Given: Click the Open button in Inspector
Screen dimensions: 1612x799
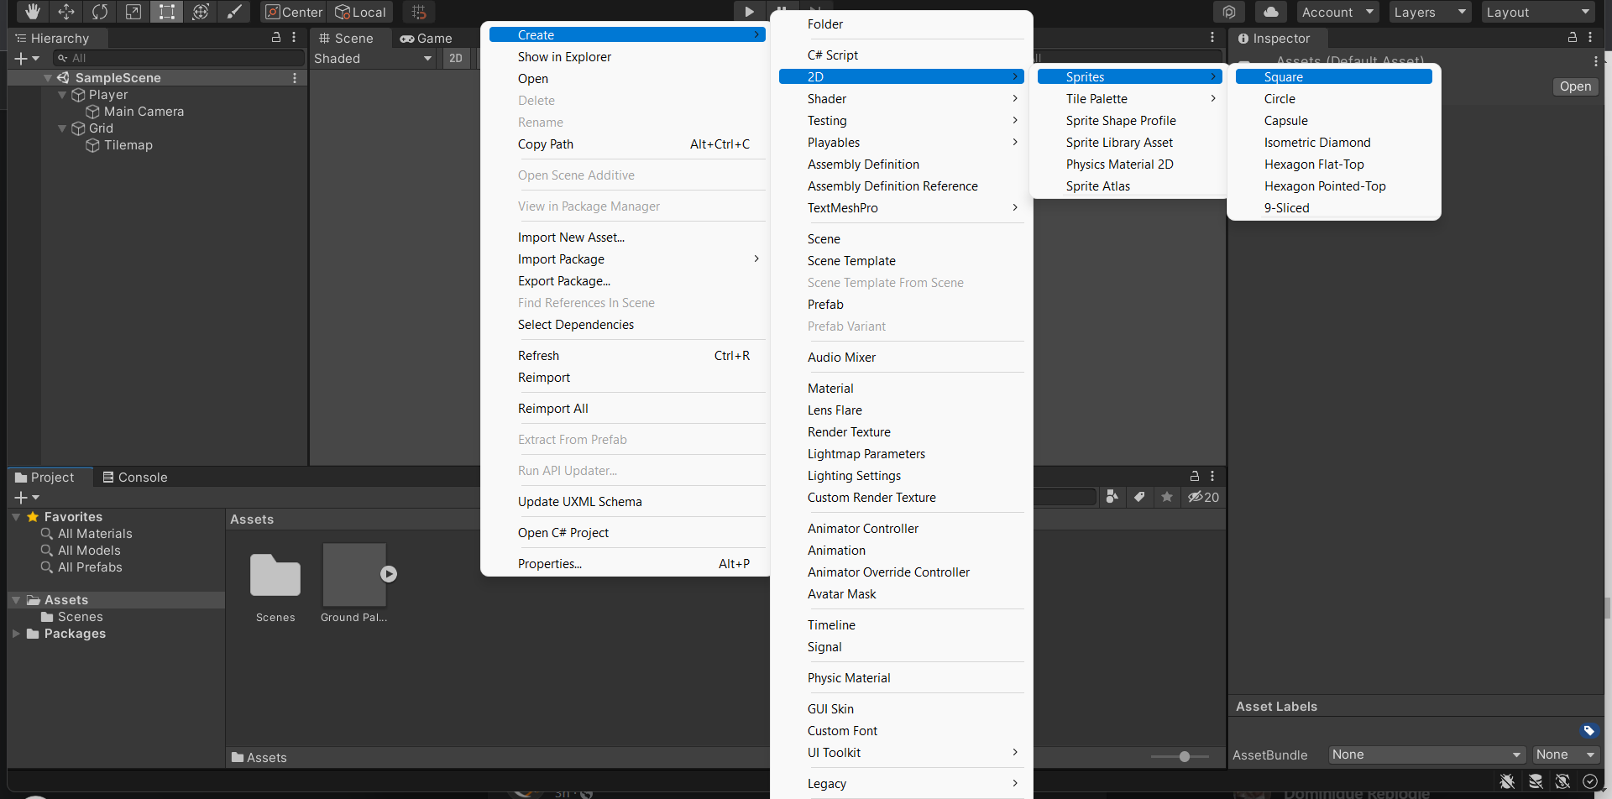Looking at the screenshot, I should click(1575, 86).
